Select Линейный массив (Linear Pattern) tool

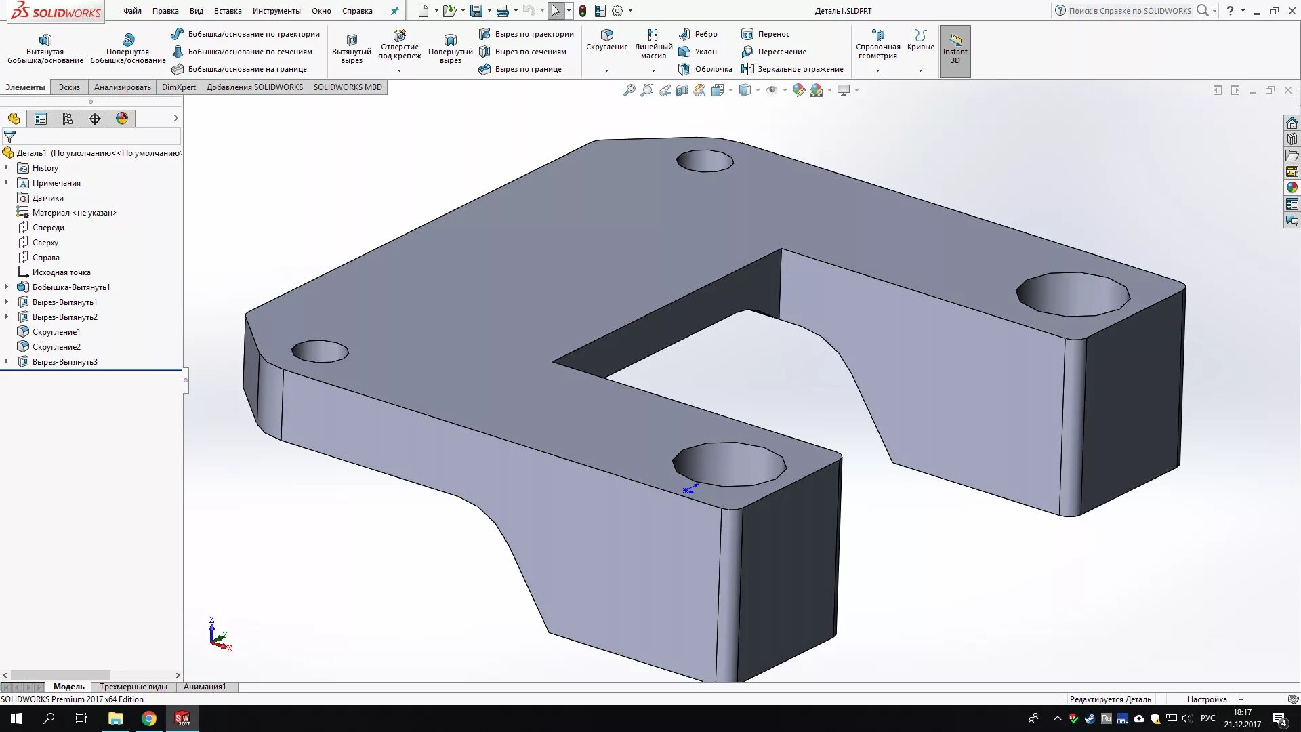pyautogui.click(x=654, y=43)
